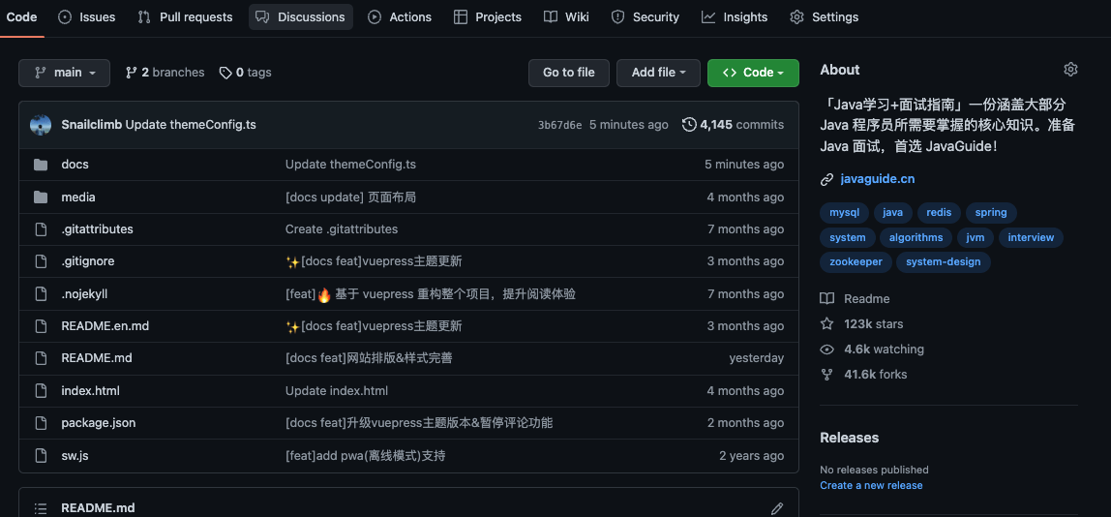Viewport: 1111px width, 517px height.
Task: View the 0 tags link
Action: point(245,73)
